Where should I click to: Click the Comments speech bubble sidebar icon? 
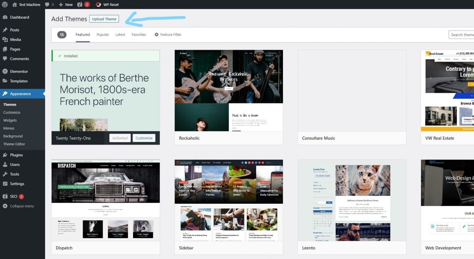(x=5, y=59)
